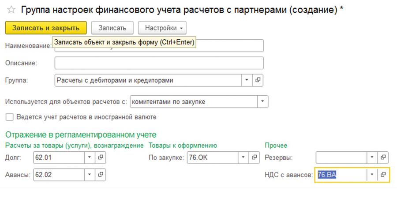Expand the НДС с авансов dropdown
Screen dimensions: 397x198
tap(372, 175)
